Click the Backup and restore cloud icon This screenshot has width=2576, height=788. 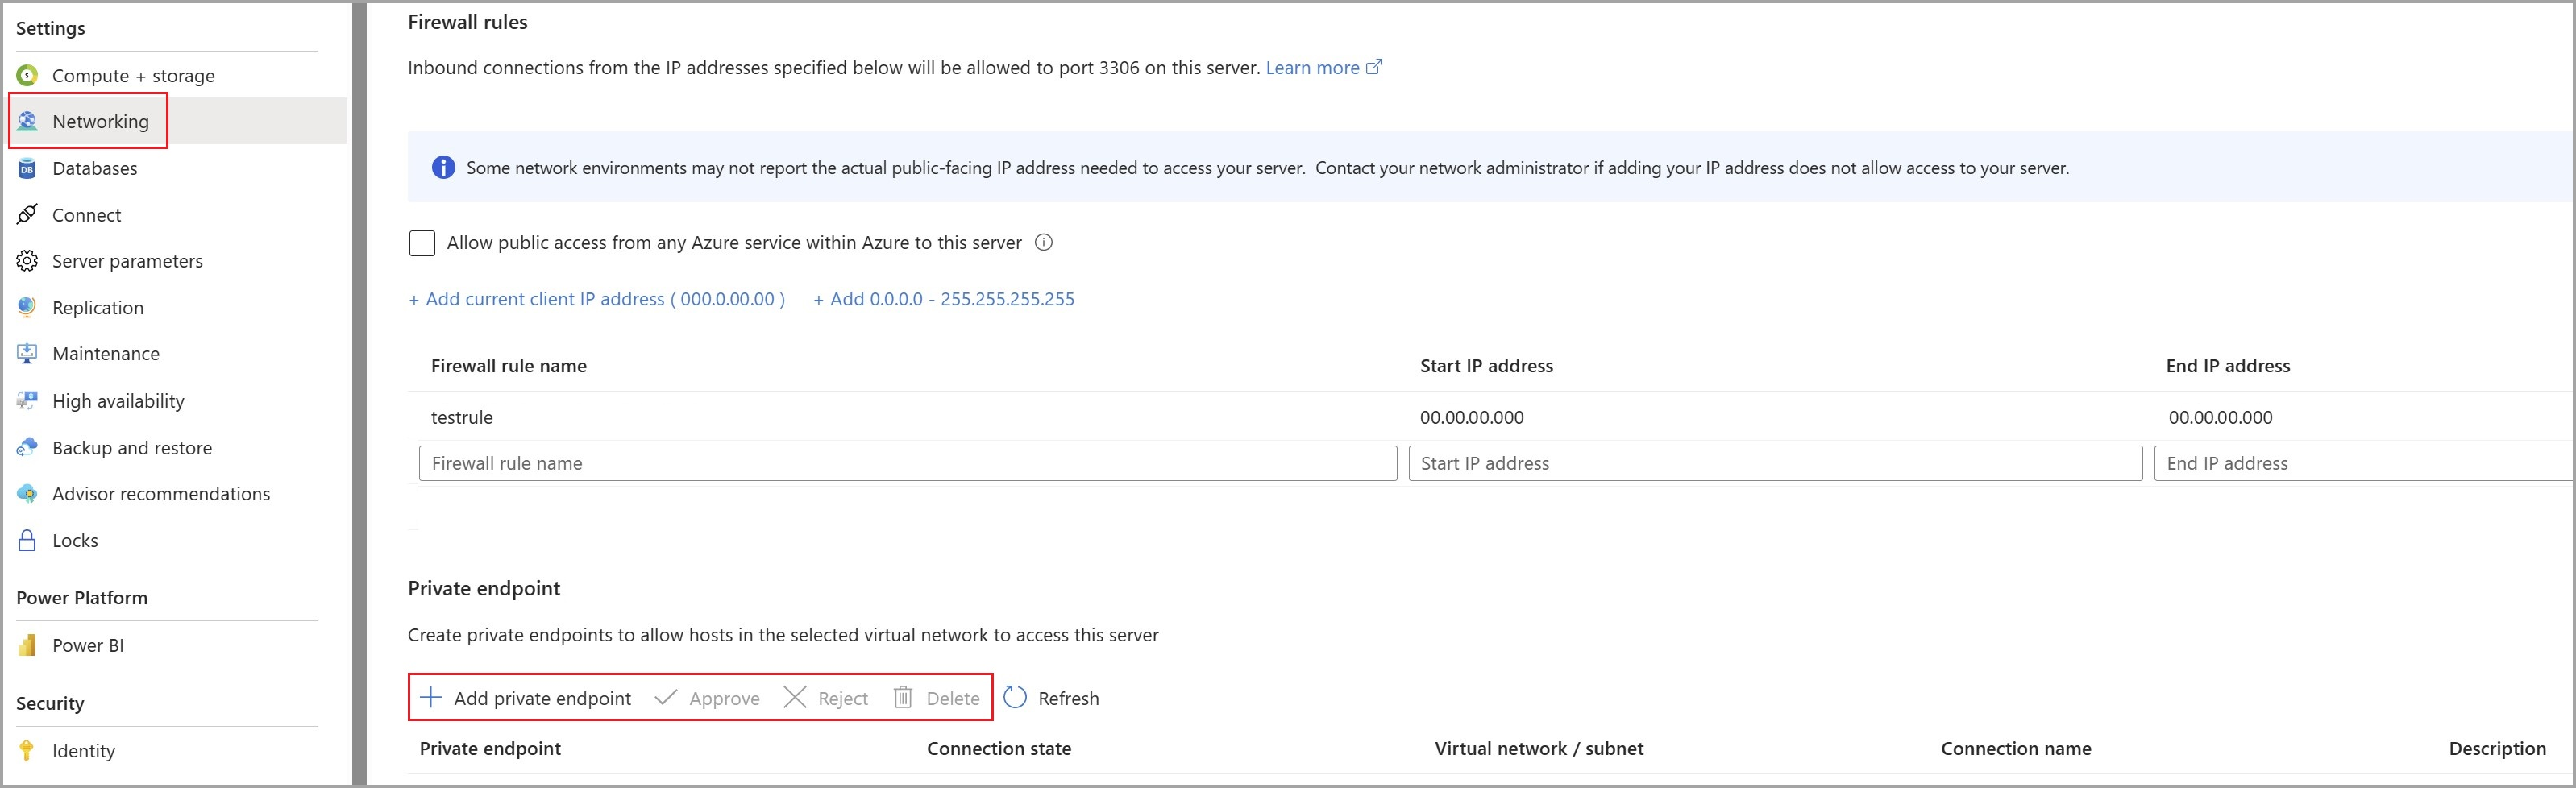pos(27,447)
